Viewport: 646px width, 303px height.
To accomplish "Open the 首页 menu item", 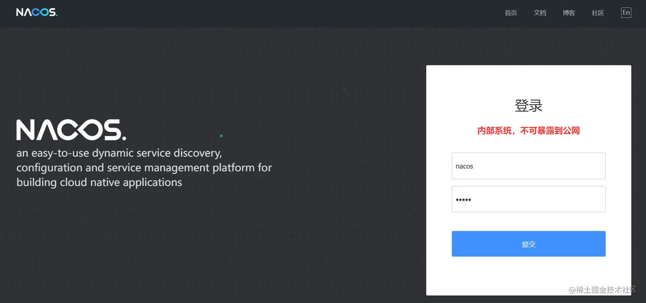I will (x=511, y=13).
